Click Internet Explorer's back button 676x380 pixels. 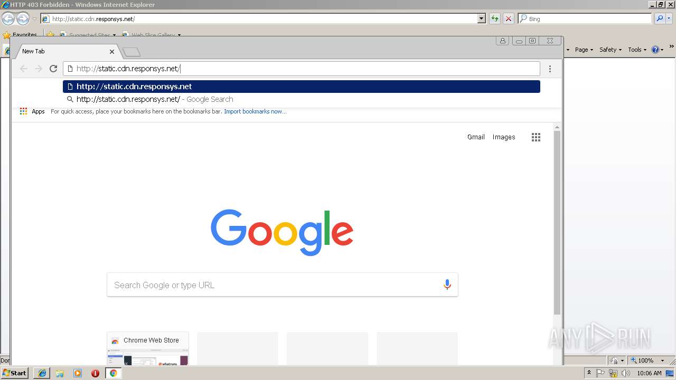[x=8, y=18]
